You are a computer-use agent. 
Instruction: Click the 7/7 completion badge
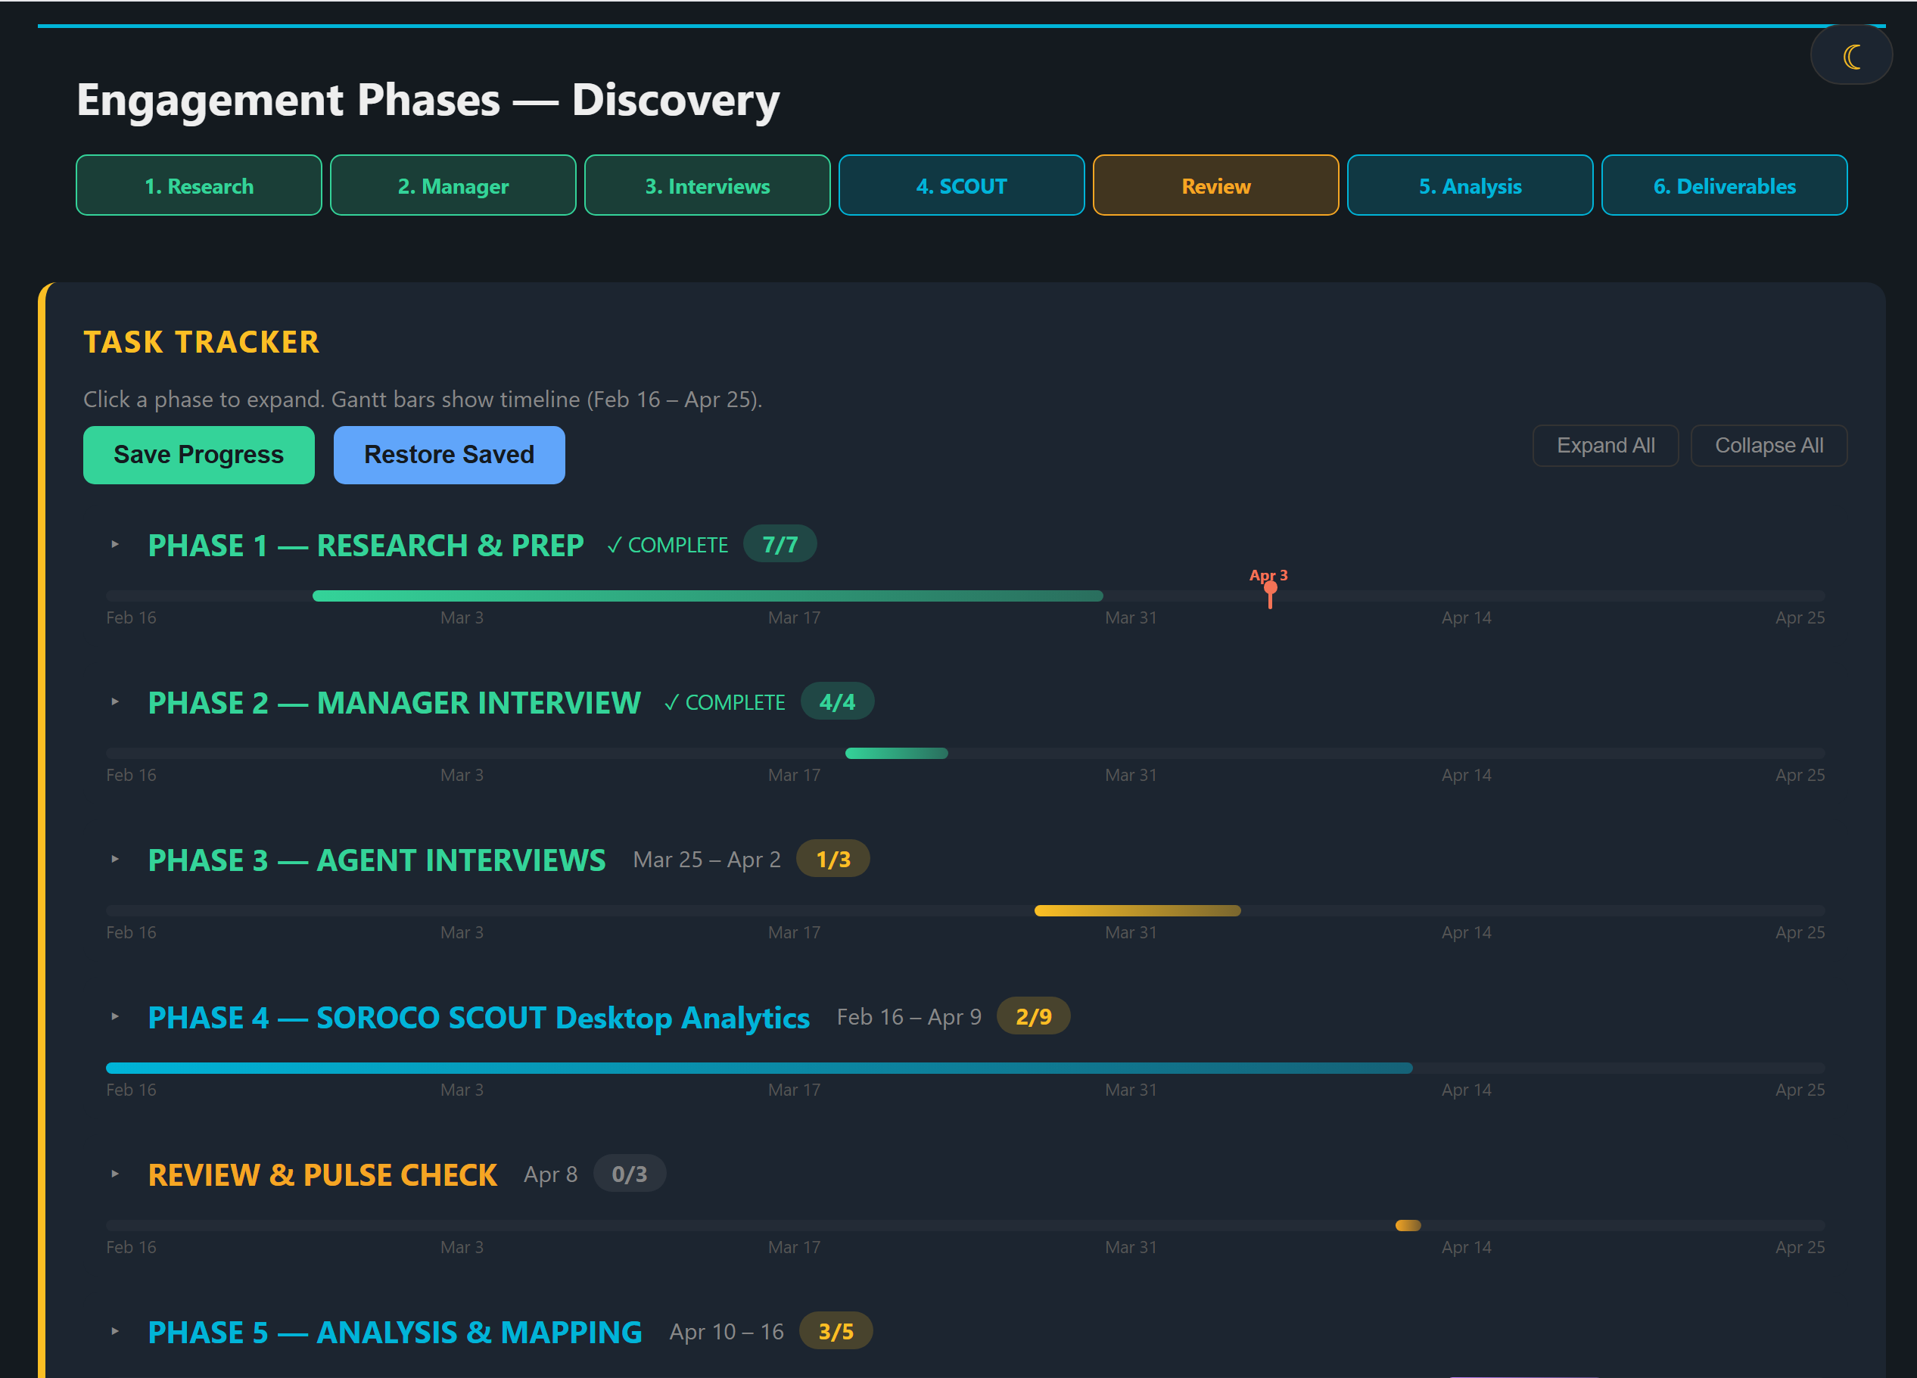tap(780, 543)
